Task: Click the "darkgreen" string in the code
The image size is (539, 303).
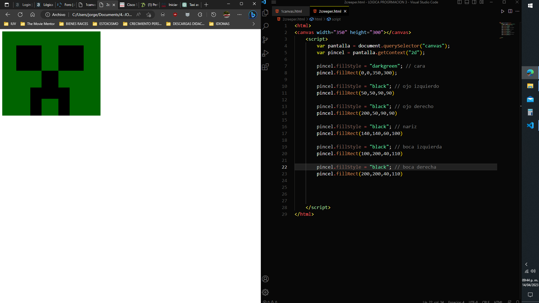Action: click(385, 66)
